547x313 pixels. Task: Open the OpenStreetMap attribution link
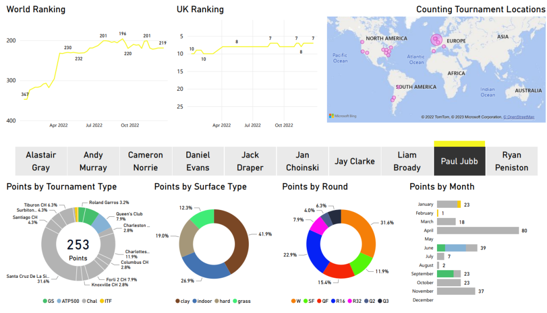pos(520,117)
